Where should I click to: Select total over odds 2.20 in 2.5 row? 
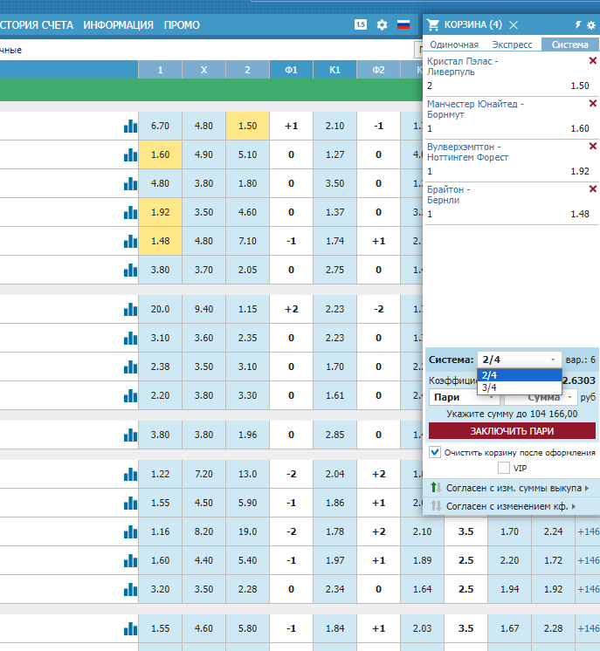point(509,560)
